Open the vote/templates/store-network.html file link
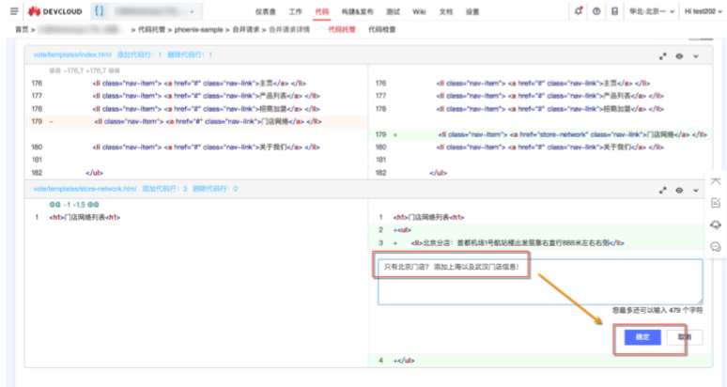This screenshot has height=387, width=727. (x=85, y=189)
